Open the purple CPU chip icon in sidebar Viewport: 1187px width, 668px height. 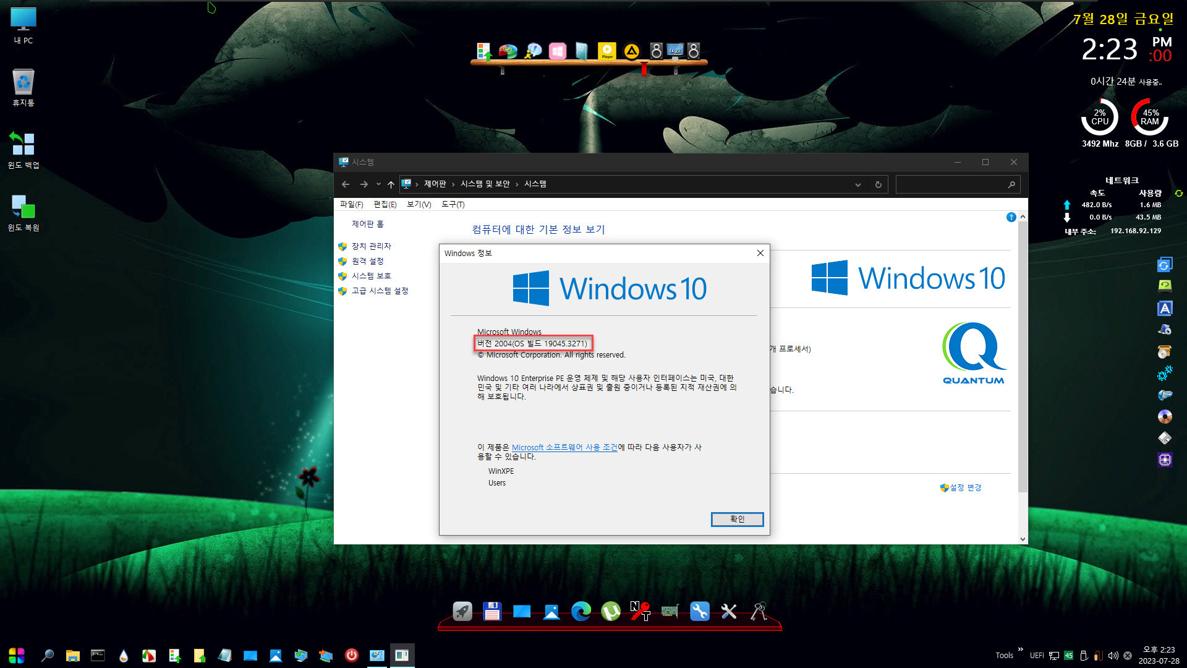pos(1165,460)
